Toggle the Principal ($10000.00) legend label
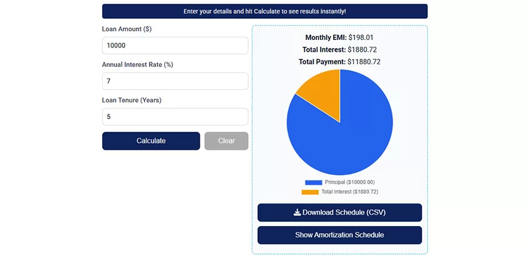526x256 pixels. [349, 182]
